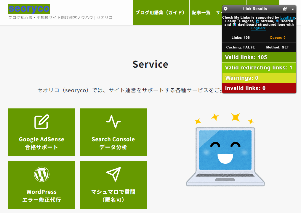301x213 pixels.
Task: Click Caching: FALSE setting text
Action: click(x=241, y=47)
